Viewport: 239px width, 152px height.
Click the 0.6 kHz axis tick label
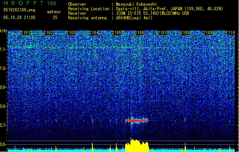click(3, 144)
